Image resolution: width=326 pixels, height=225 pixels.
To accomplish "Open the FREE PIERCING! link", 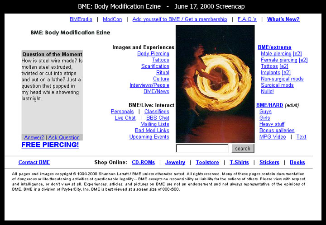I will point(50,145).
